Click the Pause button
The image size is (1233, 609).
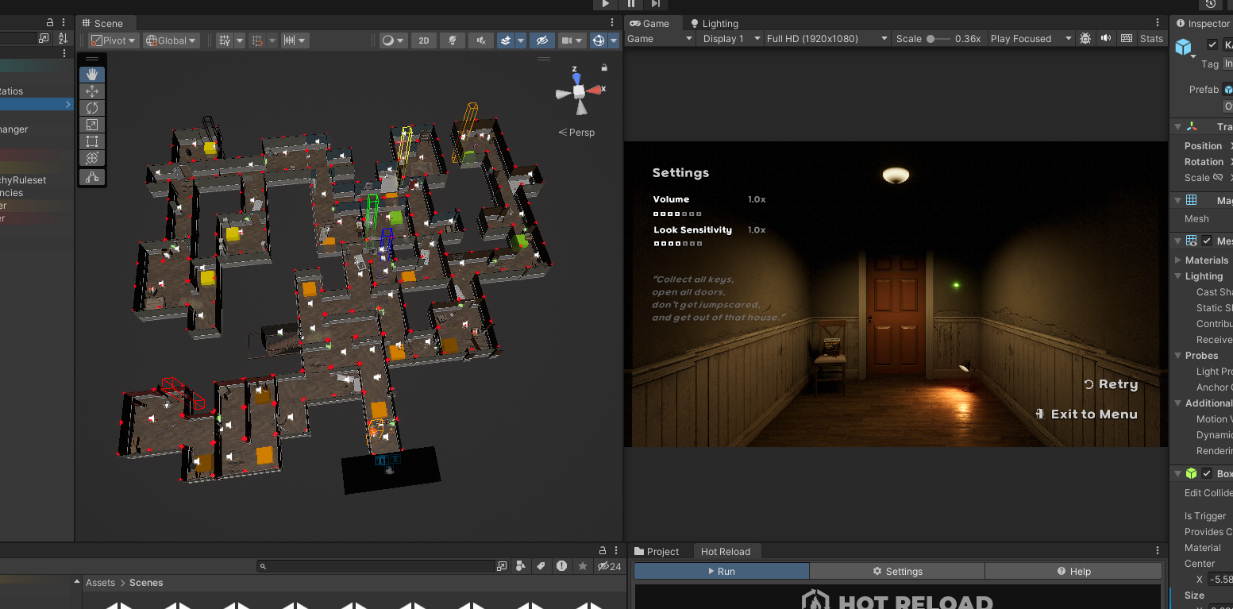point(630,4)
